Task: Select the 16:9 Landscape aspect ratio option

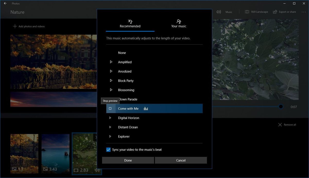Action: (256, 12)
